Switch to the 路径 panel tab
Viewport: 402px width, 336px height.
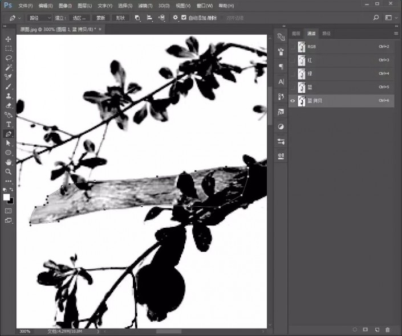pos(326,34)
